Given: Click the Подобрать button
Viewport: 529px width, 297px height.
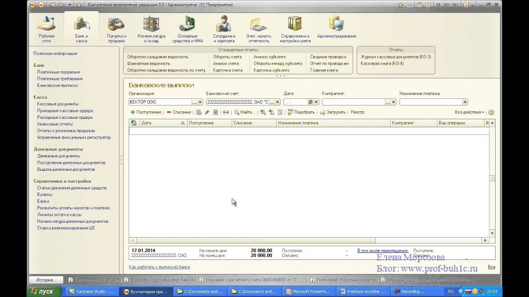Looking at the screenshot, I should [x=301, y=112].
